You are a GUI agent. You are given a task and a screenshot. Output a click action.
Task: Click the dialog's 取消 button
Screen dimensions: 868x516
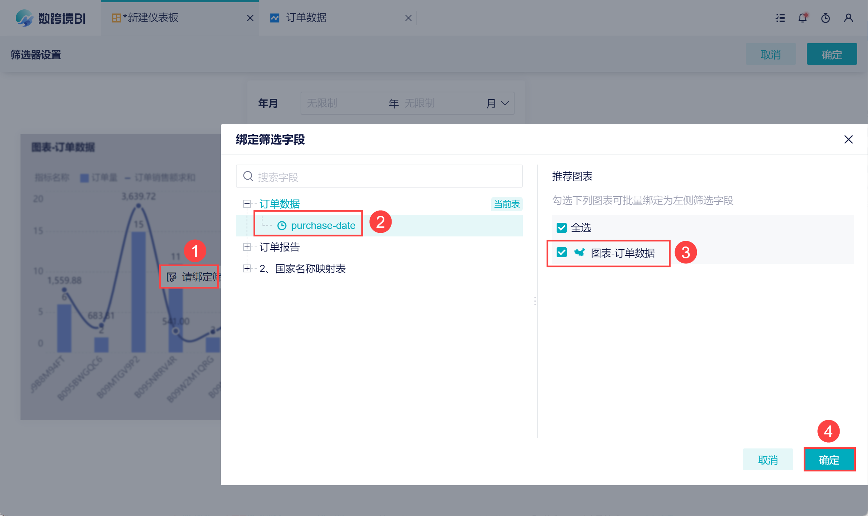tap(768, 460)
